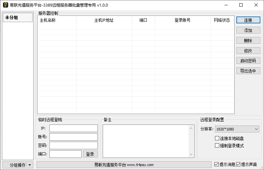Open the 分辨率 1920*1080 combo box
This screenshot has height=170, width=264.
(237, 129)
